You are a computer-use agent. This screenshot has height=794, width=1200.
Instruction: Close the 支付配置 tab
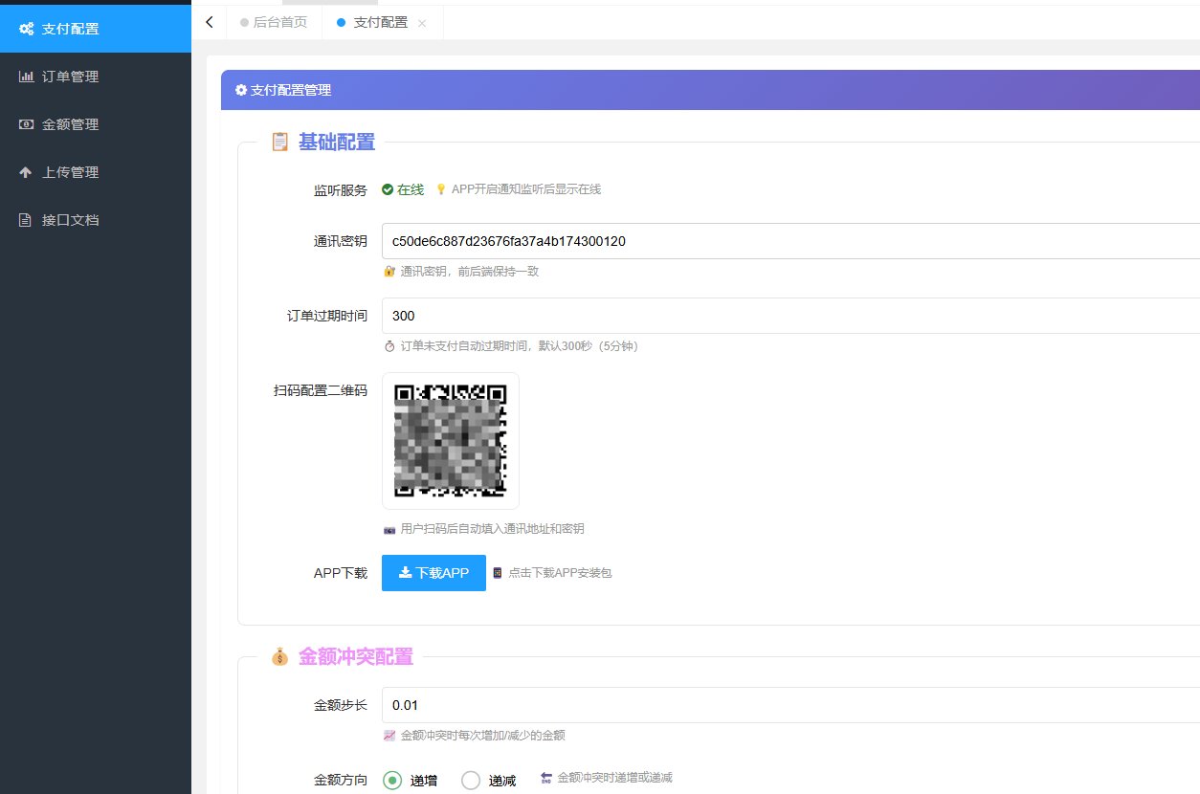pos(422,23)
